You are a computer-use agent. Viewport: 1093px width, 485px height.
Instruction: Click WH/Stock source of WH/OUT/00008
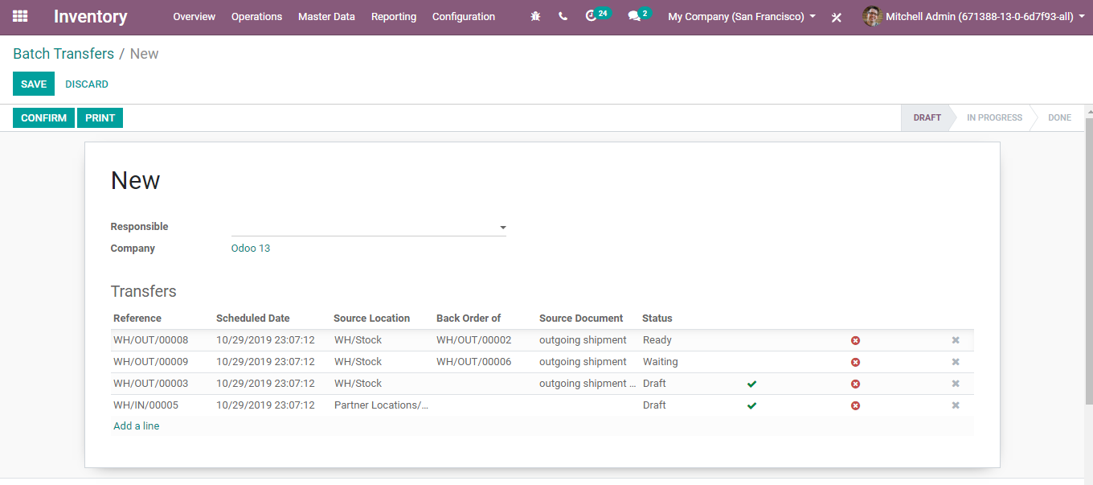tap(358, 340)
